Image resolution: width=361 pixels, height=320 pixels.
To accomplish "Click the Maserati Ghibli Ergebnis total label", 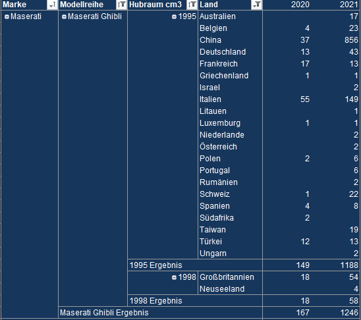I will 104,313.
